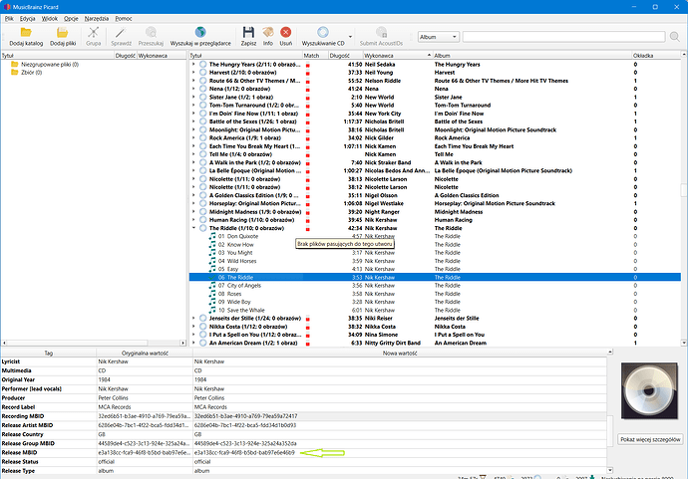Click the Zapisz save disk icon

pyautogui.click(x=248, y=33)
